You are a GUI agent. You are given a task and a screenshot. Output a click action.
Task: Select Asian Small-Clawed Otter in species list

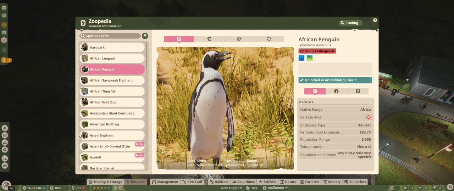(x=112, y=146)
